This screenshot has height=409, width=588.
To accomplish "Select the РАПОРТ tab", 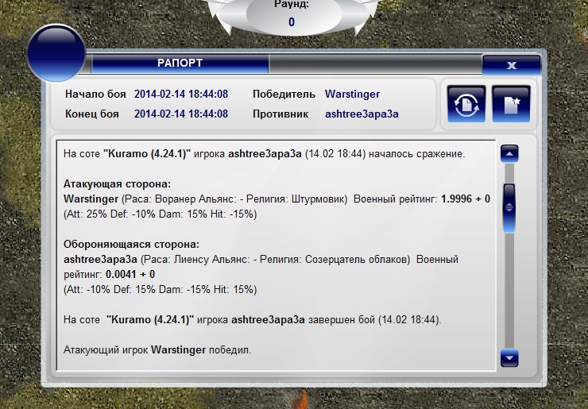I will pos(180,63).
